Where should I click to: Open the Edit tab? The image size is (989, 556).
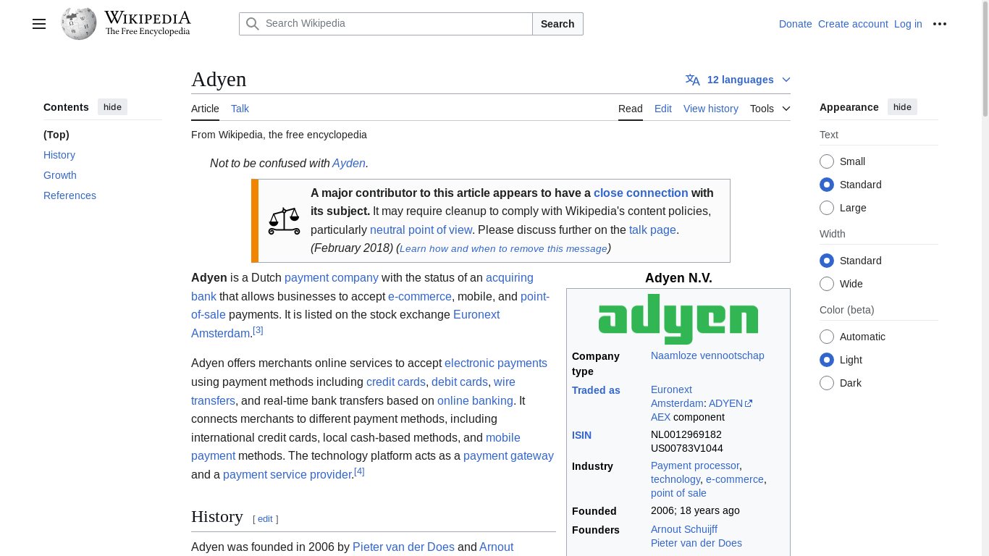point(663,109)
